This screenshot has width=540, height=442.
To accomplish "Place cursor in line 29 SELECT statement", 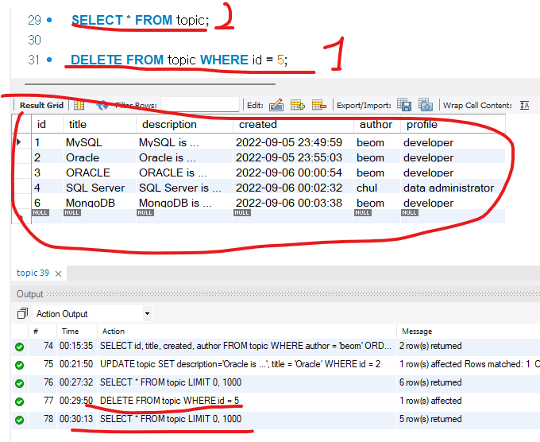I will [x=141, y=20].
